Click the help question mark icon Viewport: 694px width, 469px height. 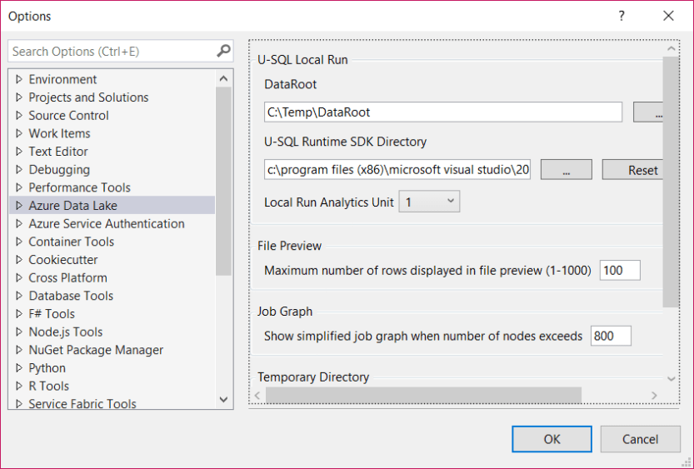(x=622, y=16)
